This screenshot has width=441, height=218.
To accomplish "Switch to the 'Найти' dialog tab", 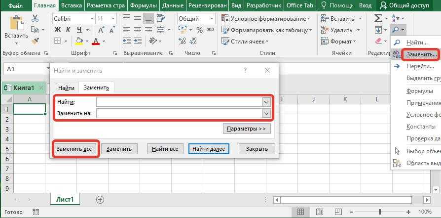I will (66, 88).
